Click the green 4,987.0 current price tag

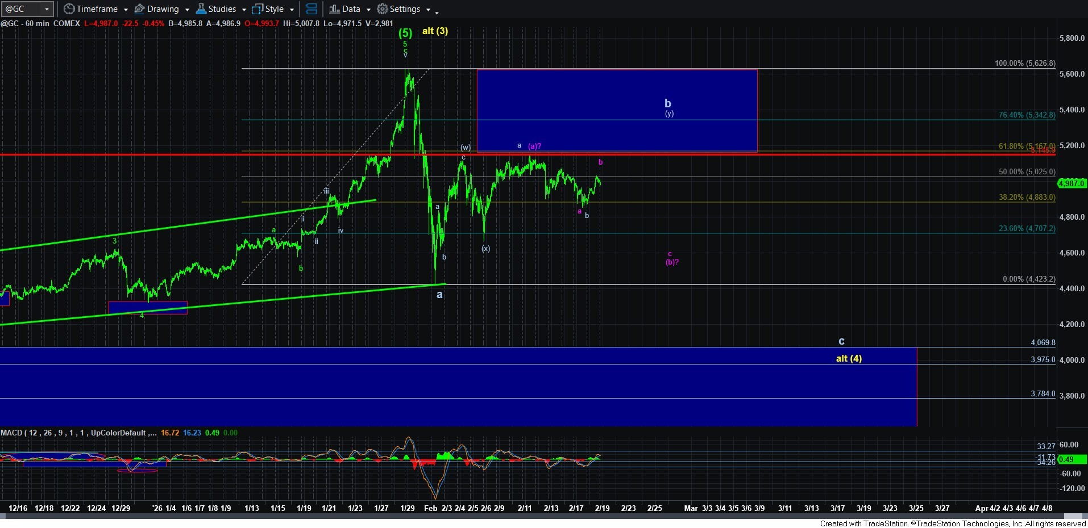coord(1072,183)
